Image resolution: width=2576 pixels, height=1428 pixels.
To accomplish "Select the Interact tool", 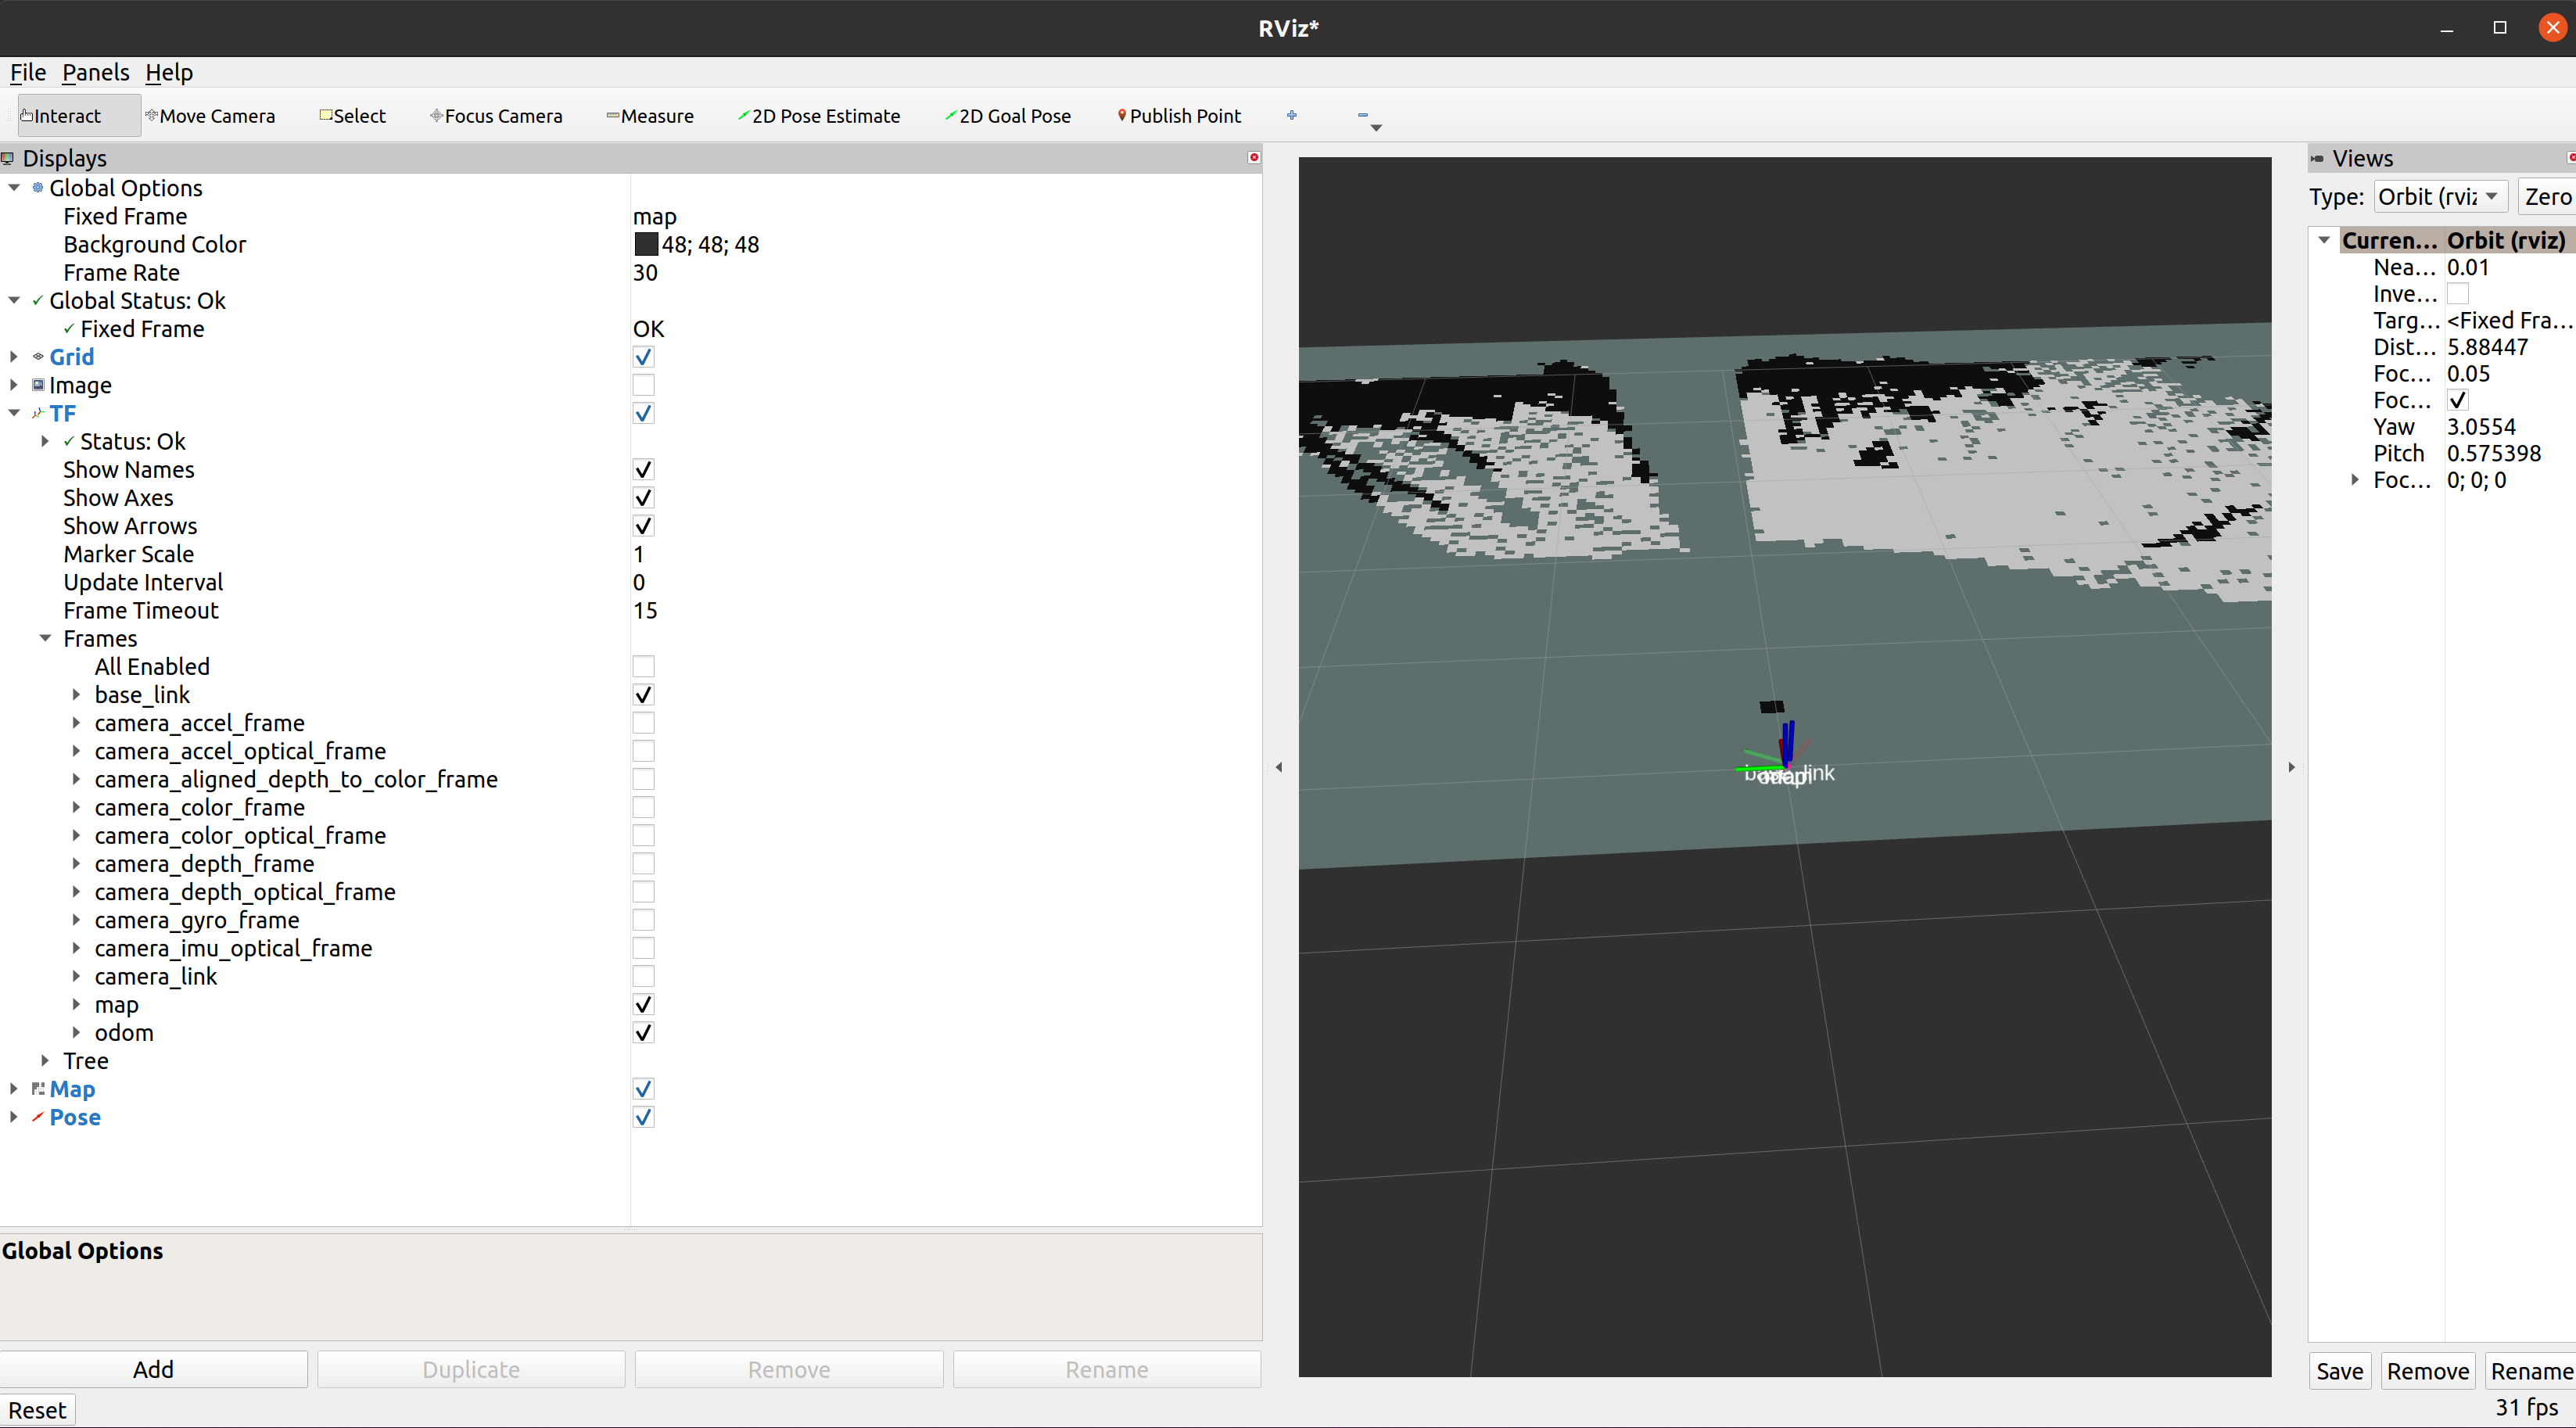I will [x=78, y=115].
